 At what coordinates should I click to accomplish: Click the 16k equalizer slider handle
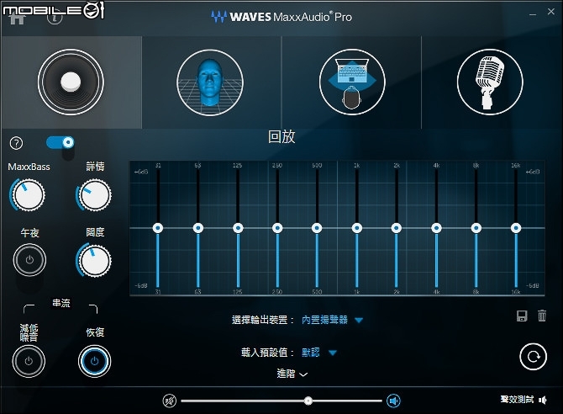click(x=516, y=228)
